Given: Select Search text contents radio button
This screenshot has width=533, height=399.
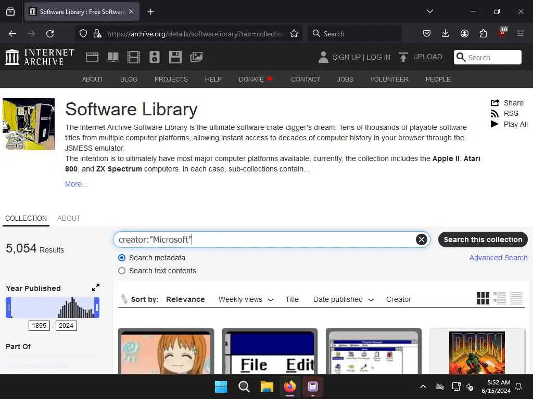Looking at the screenshot, I should [122, 271].
